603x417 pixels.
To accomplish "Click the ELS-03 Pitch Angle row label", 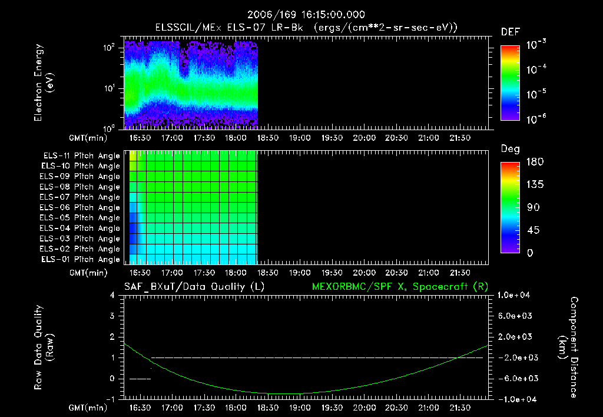I will 80,239.
